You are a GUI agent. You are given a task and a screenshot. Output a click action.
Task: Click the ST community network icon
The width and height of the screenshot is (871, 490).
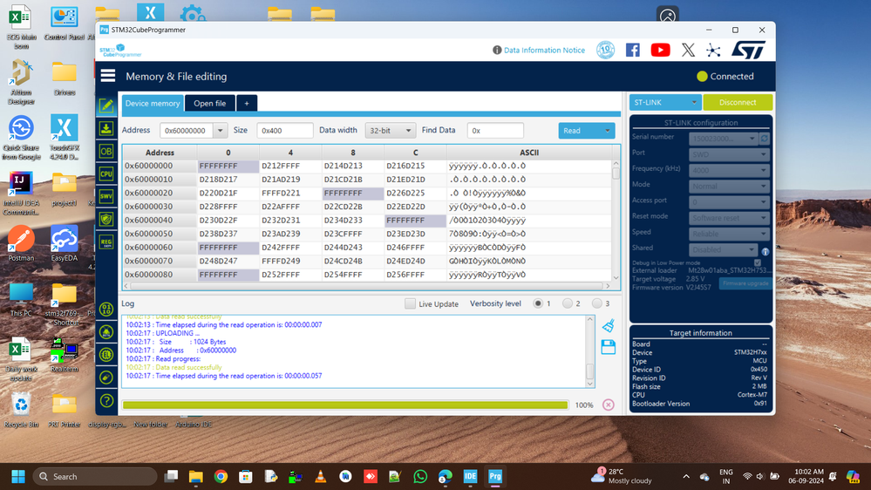713,51
